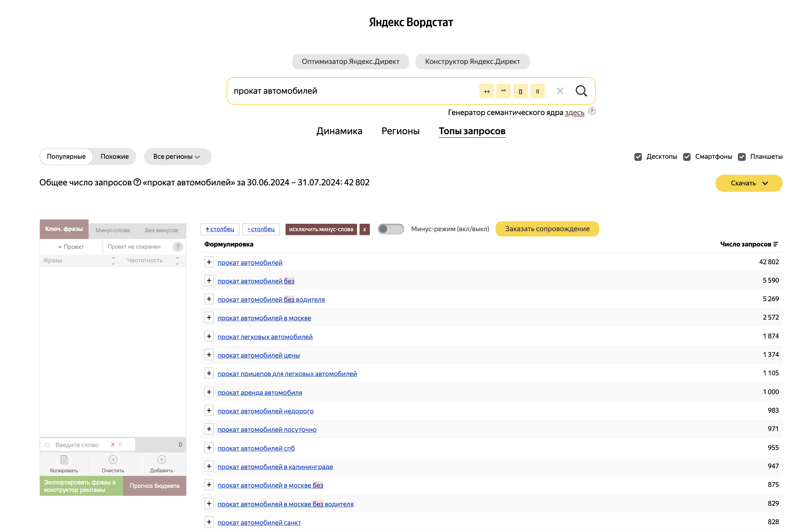The height and width of the screenshot is (532, 798).
Task: Clear the search query with X icon
Action: click(560, 91)
